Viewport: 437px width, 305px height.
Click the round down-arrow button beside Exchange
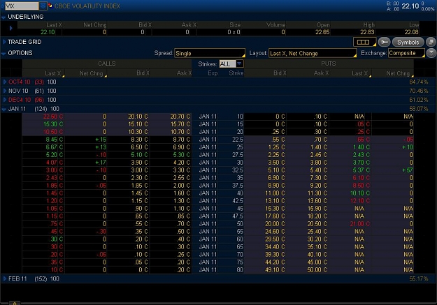pos(431,53)
